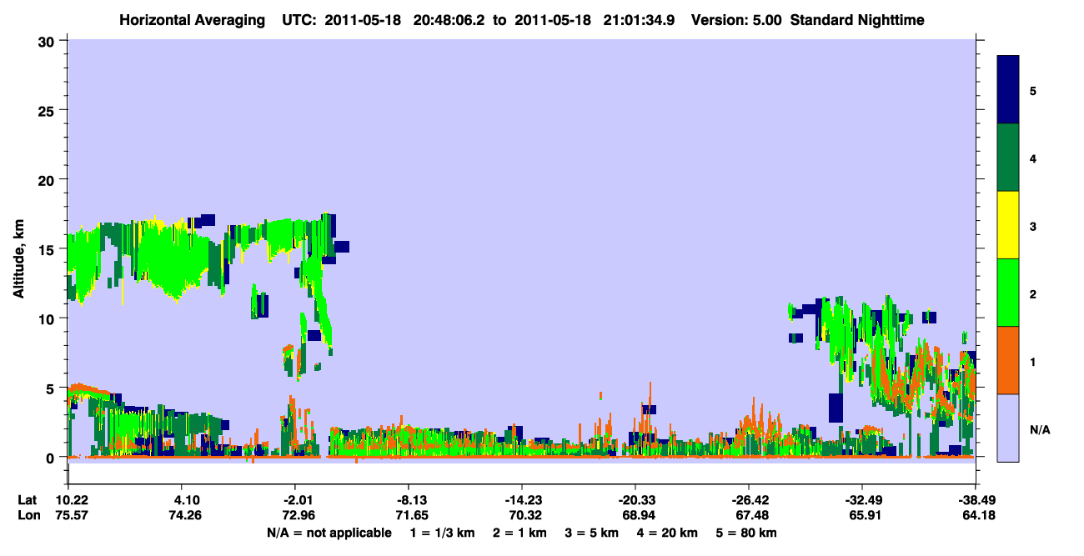This screenshot has width=1084, height=556.
Task: Click the colorbar label 4
Action: point(1033,158)
